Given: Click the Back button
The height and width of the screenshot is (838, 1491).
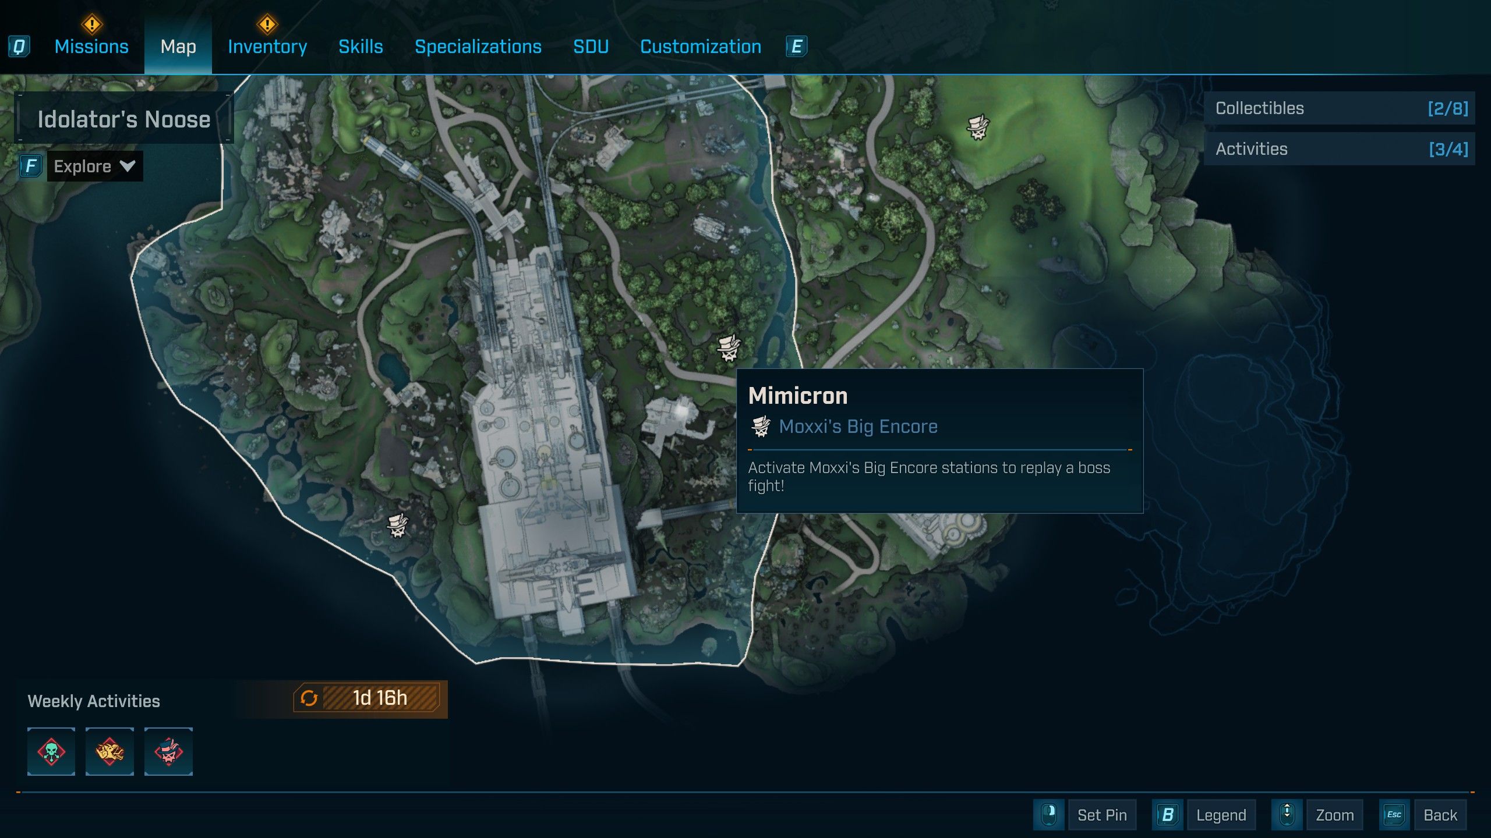Looking at the screenshot, I should 1440,815.
